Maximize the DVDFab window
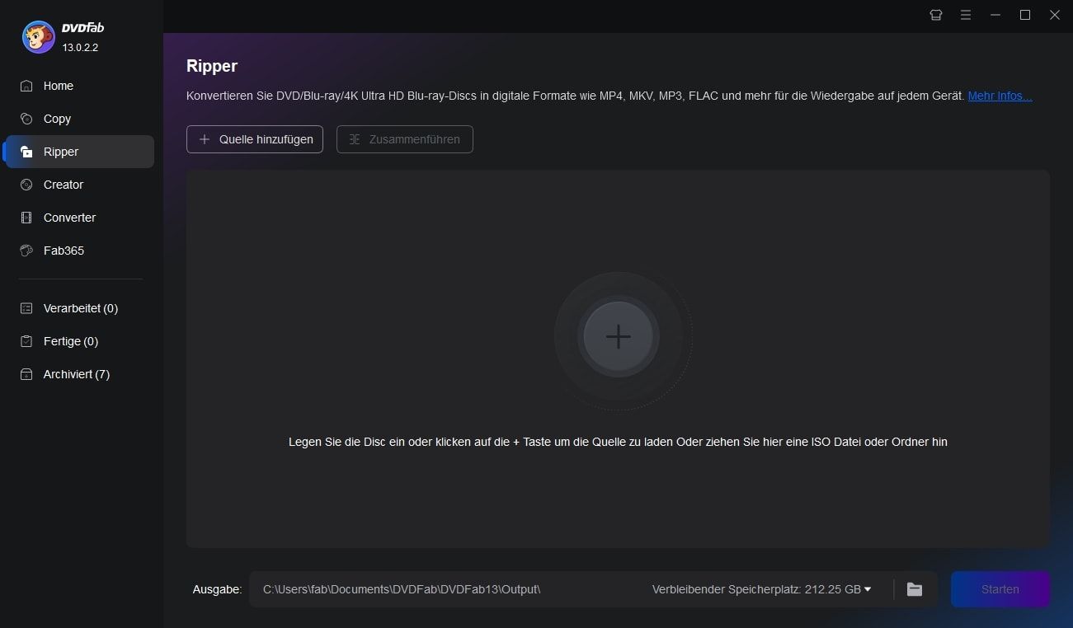The height and width of the screenshot is (628, 1073). click(x=1025, y=15)
